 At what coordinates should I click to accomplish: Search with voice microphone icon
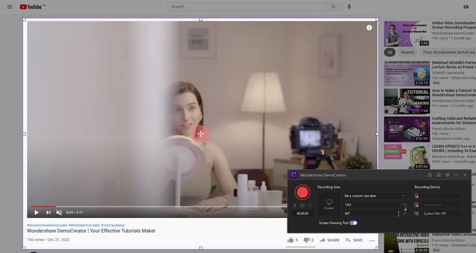349,7
